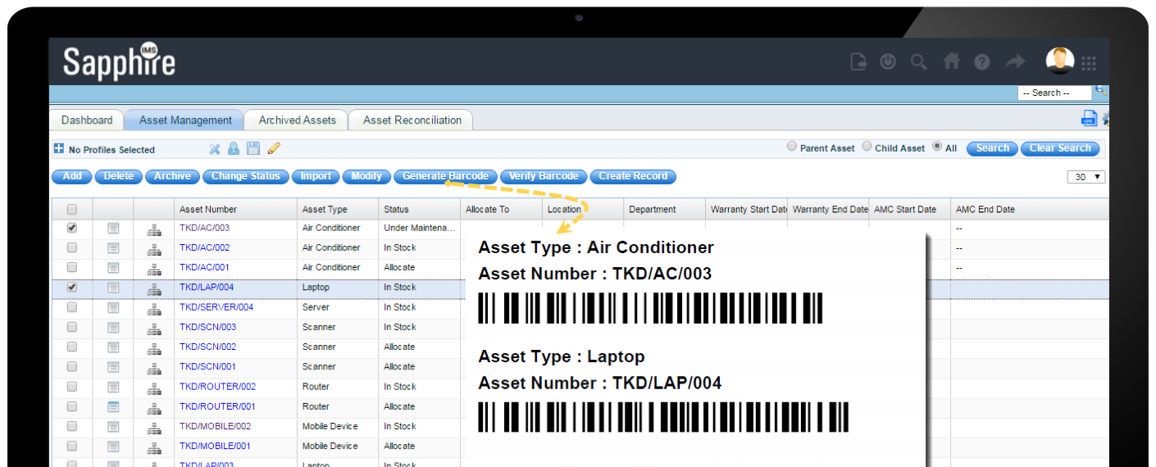Click the Modify button
1156x467 pixels.
366,176
